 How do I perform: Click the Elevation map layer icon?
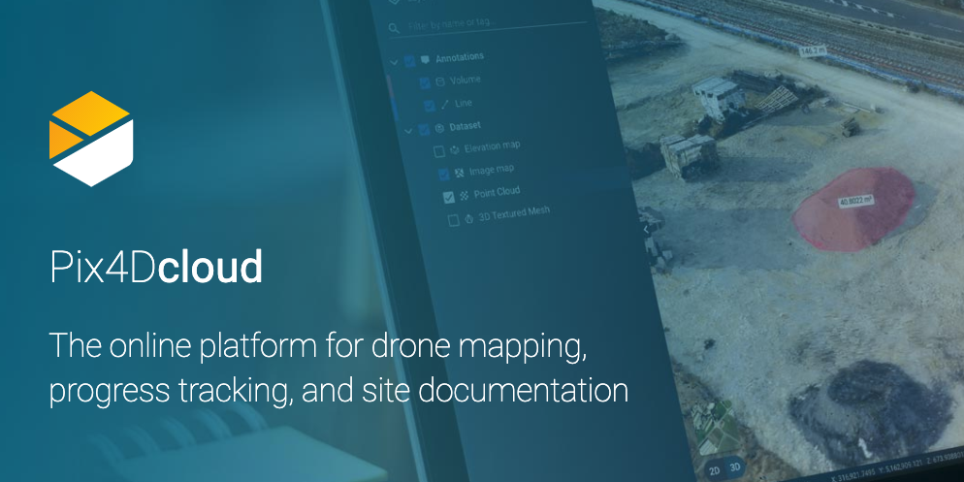click(454, 149)
